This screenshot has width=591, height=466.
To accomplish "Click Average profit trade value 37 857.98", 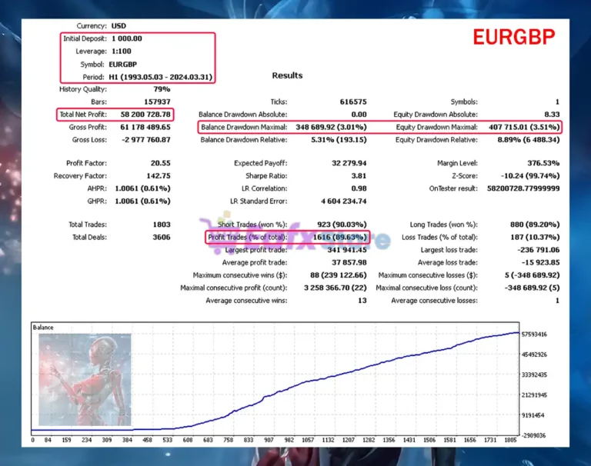I will pyautogui.click(x=349, y=262).
